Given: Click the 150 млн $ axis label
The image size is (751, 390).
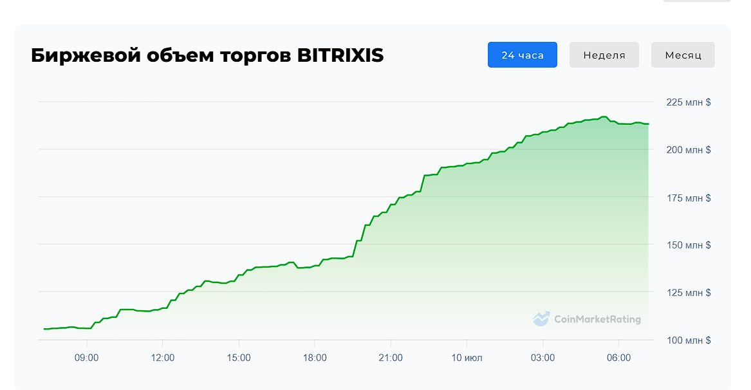Looking at the screenshot, I should [x=688, y=245].
